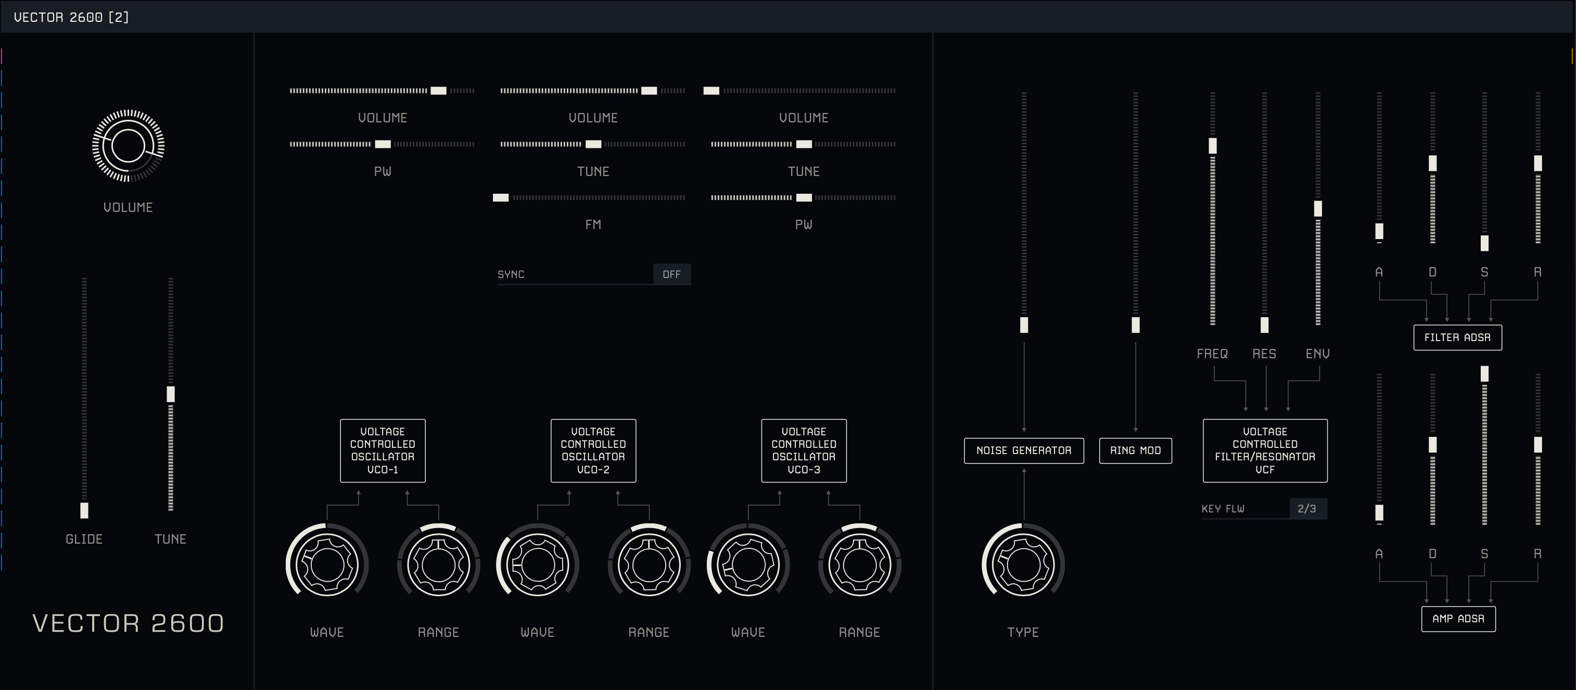
Task: Click the AMP ADSR box
Action: click(1458, 618)
